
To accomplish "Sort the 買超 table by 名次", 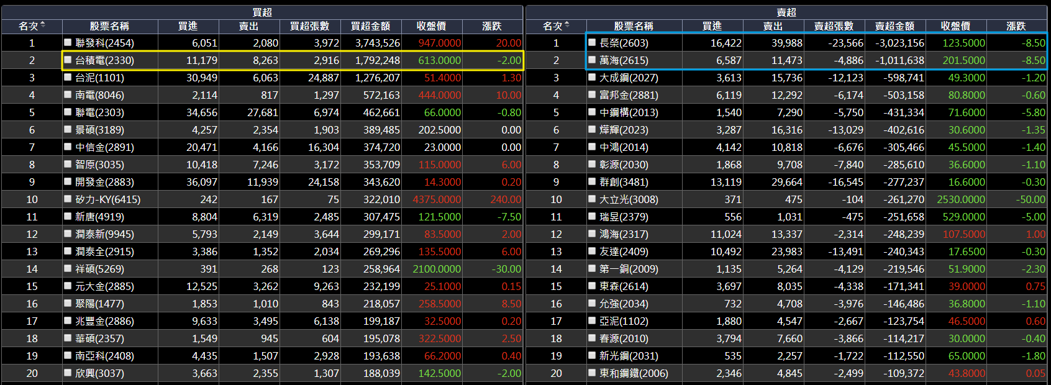I will 32,26.
